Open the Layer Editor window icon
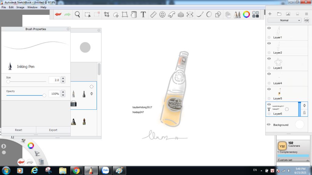This screenshot has width=312, height=175. click(228, 15)
